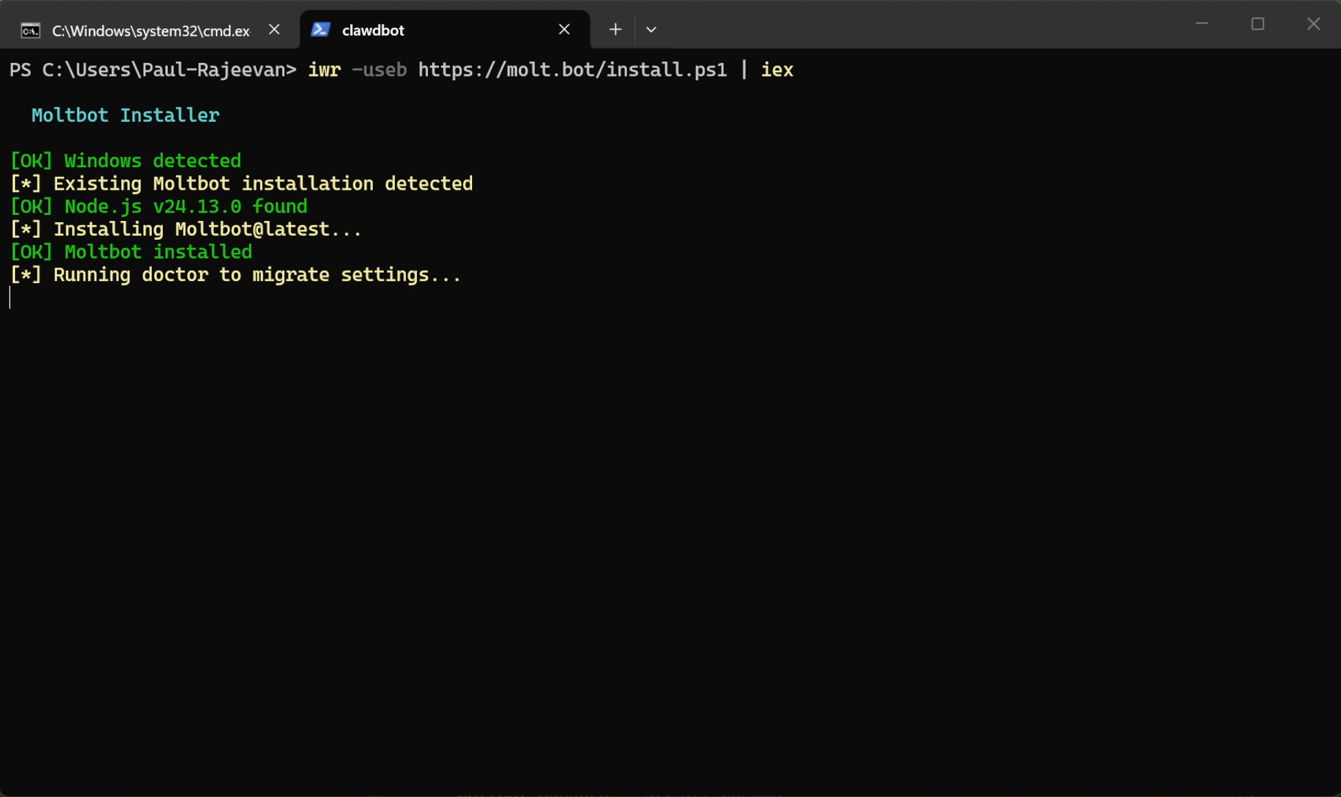
Task: Click the 'Existing Moltbot installation detected' line
Action: pos(241,183)
